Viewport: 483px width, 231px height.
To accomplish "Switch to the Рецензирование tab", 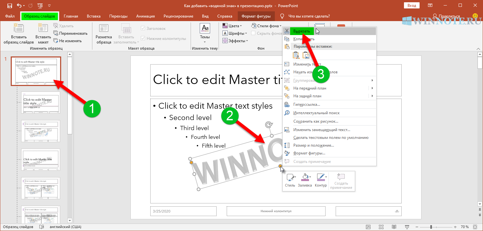I will pyautogui.click(x=178, y=16).
